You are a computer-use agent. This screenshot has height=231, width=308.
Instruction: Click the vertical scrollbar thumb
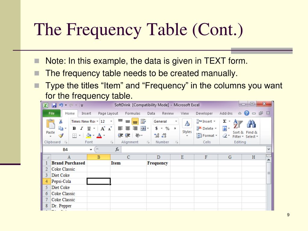(269, 173)
